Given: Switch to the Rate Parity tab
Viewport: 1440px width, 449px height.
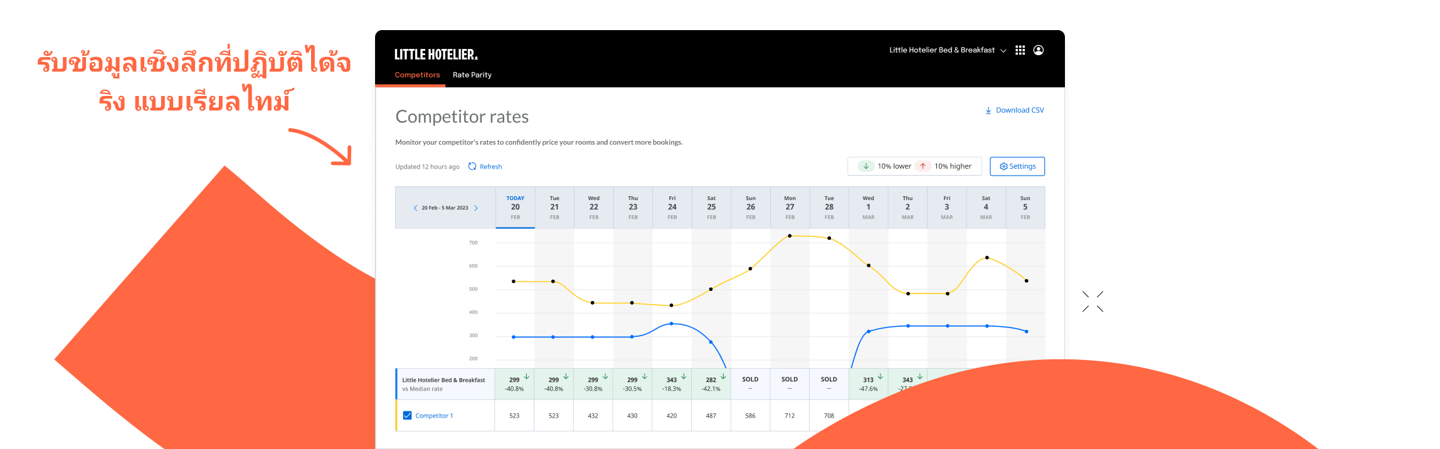Looking at the screenshot, I should tap(472, 75).
